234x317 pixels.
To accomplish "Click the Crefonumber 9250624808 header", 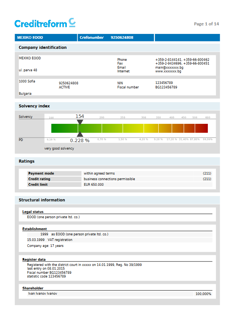I will point(116,38).
